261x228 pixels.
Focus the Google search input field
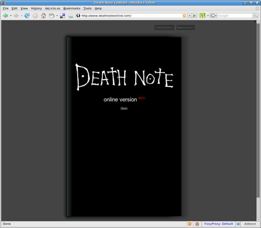pos(234,16)
